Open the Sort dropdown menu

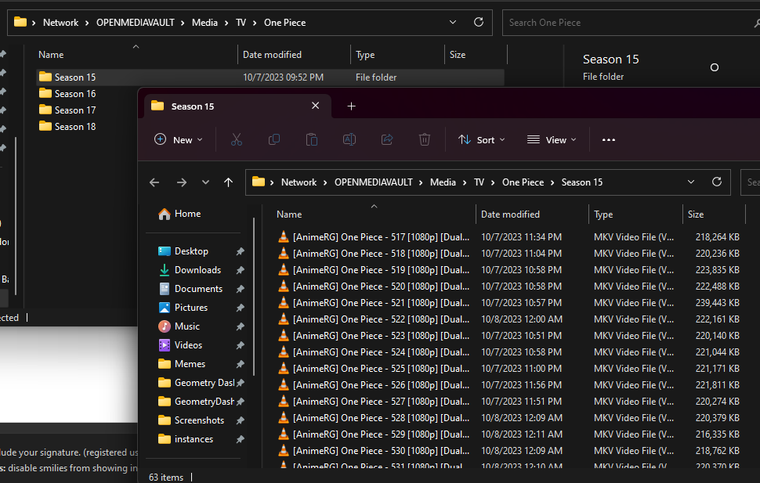point(482,139)
